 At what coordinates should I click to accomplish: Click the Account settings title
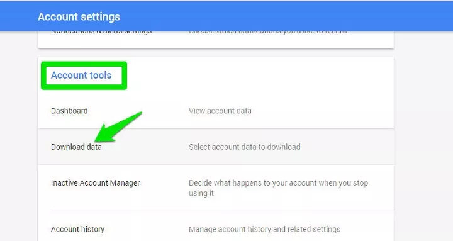tap(79, 17)
